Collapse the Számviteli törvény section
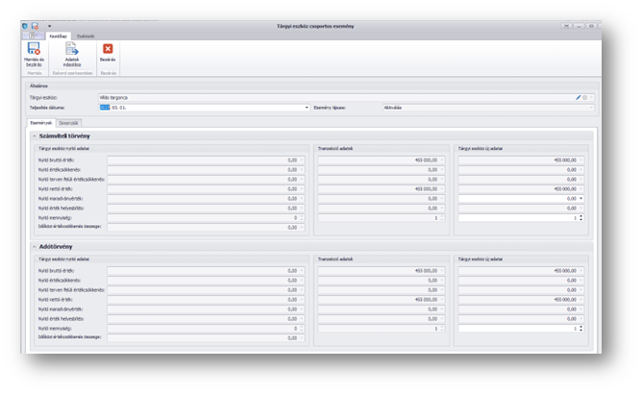Screen dimensions: 642x394 [x=34, y=136]
